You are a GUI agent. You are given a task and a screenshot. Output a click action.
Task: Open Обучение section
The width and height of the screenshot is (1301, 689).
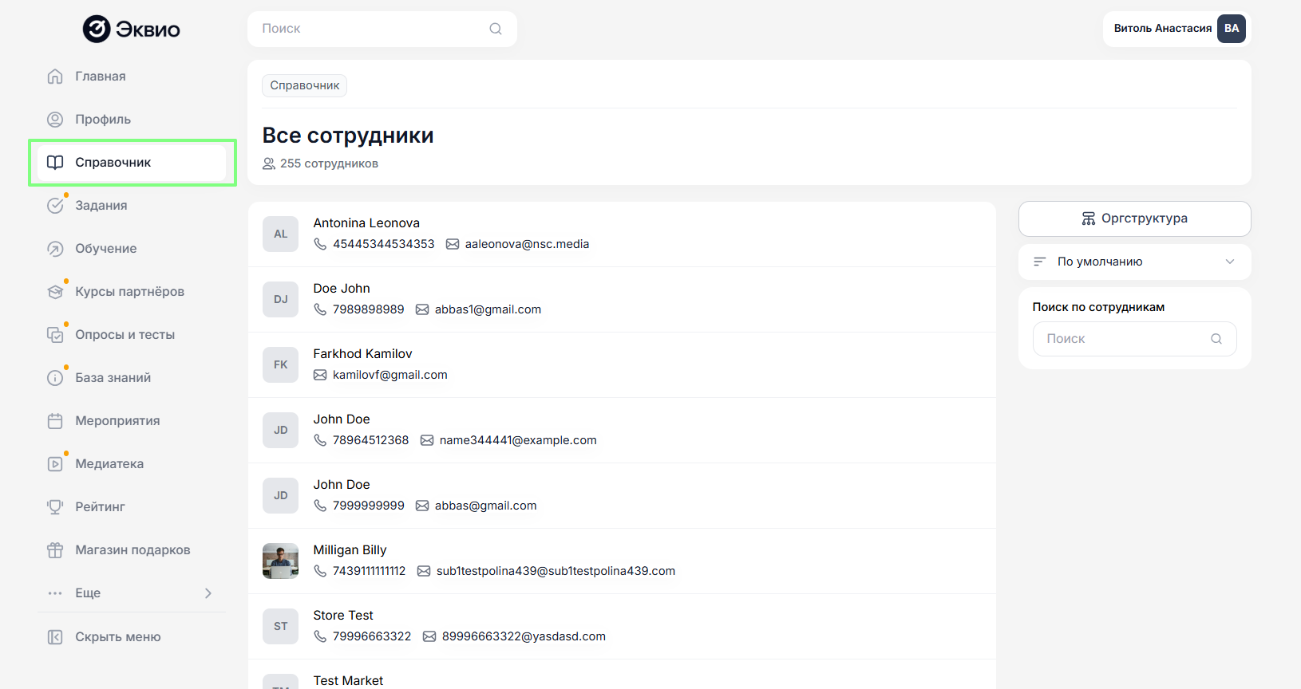[132, 249]
